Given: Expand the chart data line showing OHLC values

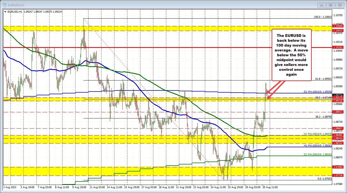Looking at the screenshot, I should [35, 12].
